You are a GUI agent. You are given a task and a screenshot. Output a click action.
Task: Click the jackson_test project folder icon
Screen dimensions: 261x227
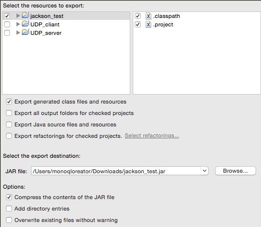point(25,15)
